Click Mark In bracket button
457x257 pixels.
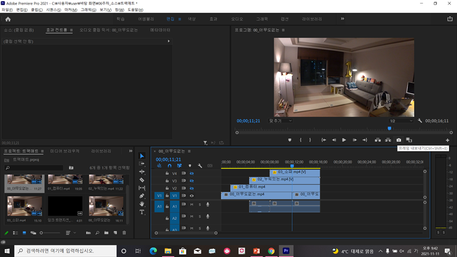coord(300,140)
